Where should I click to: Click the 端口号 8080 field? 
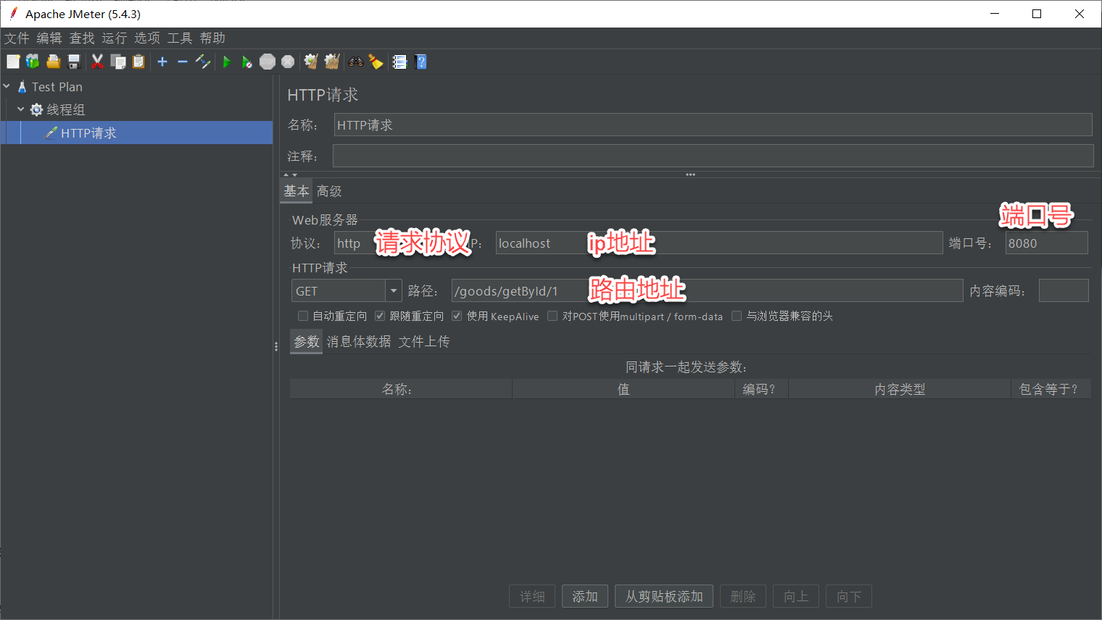pos(1047,243)
